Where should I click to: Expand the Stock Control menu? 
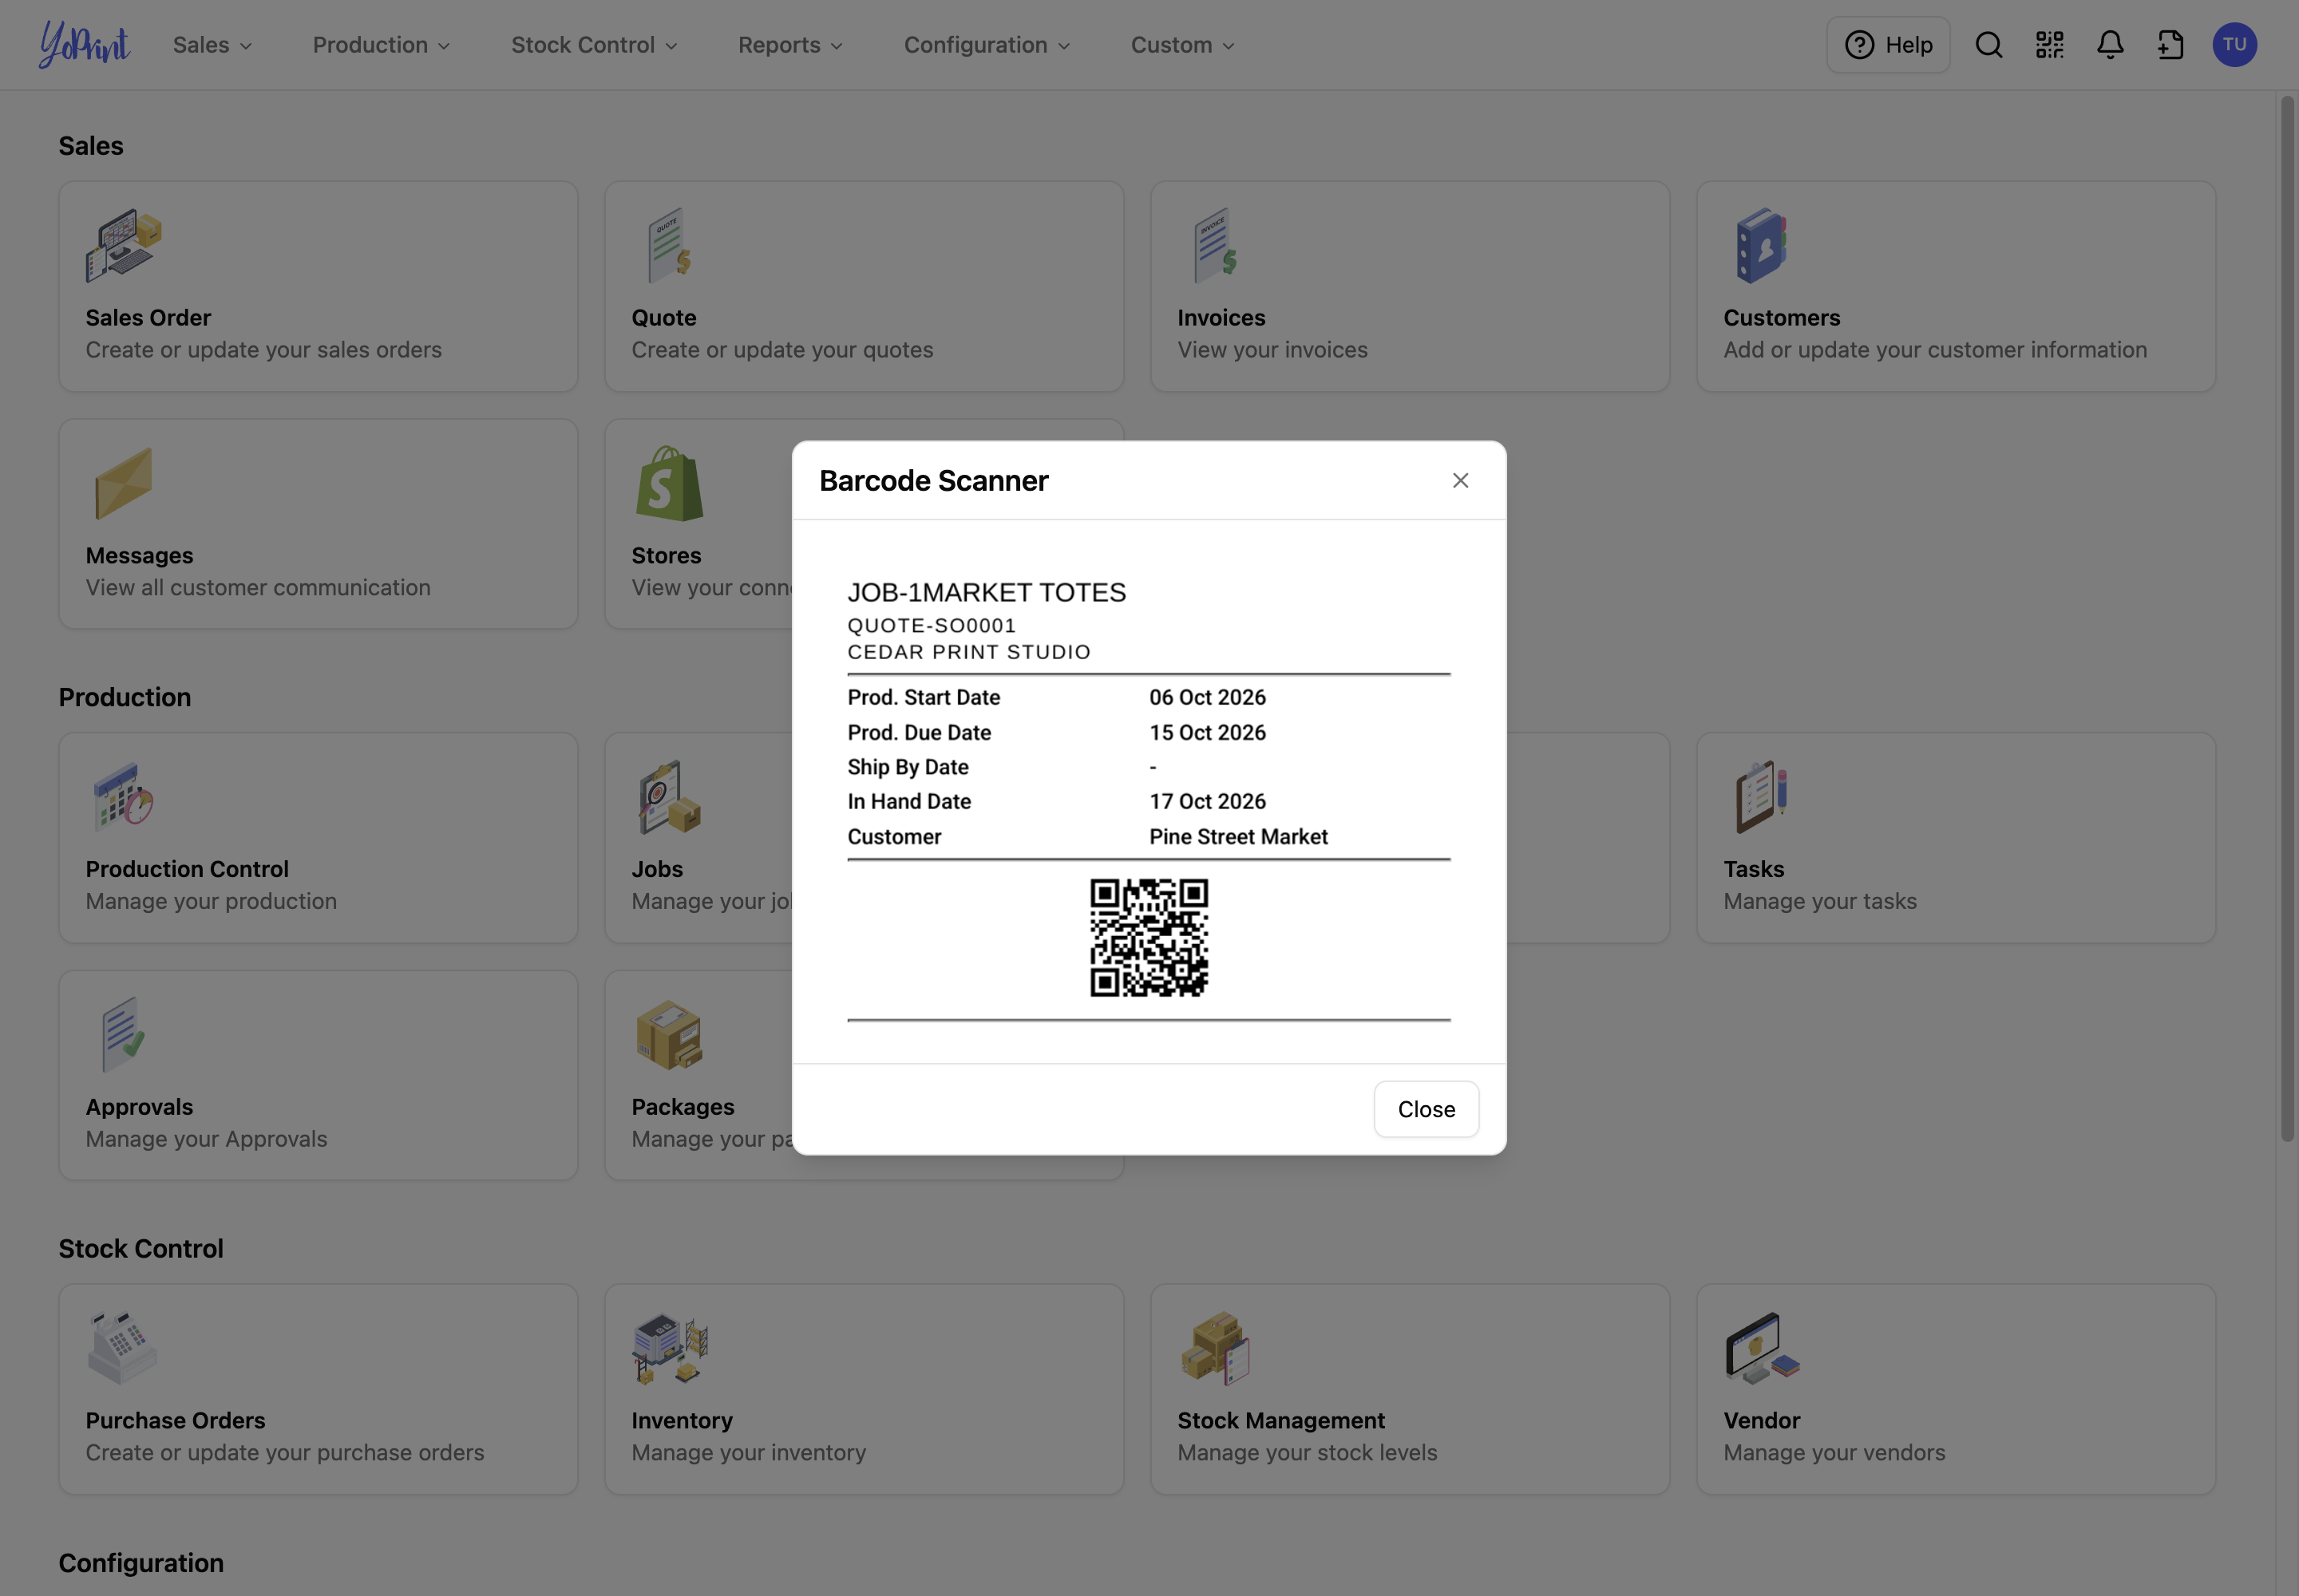pyautogui.click(x=594, y=45)
